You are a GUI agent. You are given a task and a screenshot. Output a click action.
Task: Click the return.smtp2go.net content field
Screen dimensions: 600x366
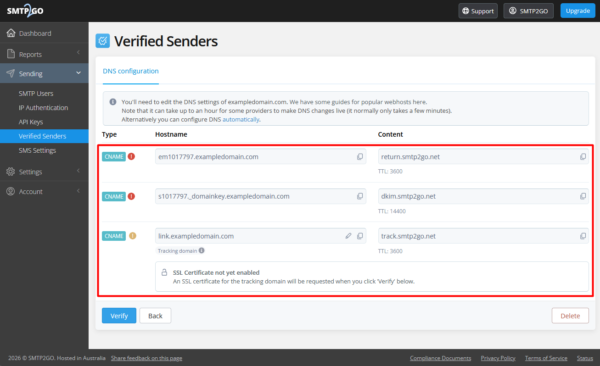pyautogui.click(x=483, y=157)
